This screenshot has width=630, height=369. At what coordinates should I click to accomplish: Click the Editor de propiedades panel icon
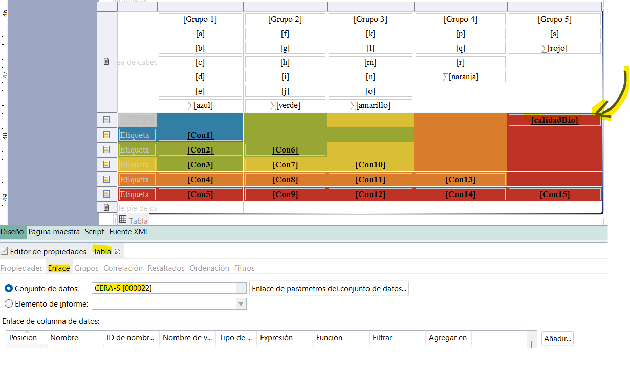[x=4, y=251]
